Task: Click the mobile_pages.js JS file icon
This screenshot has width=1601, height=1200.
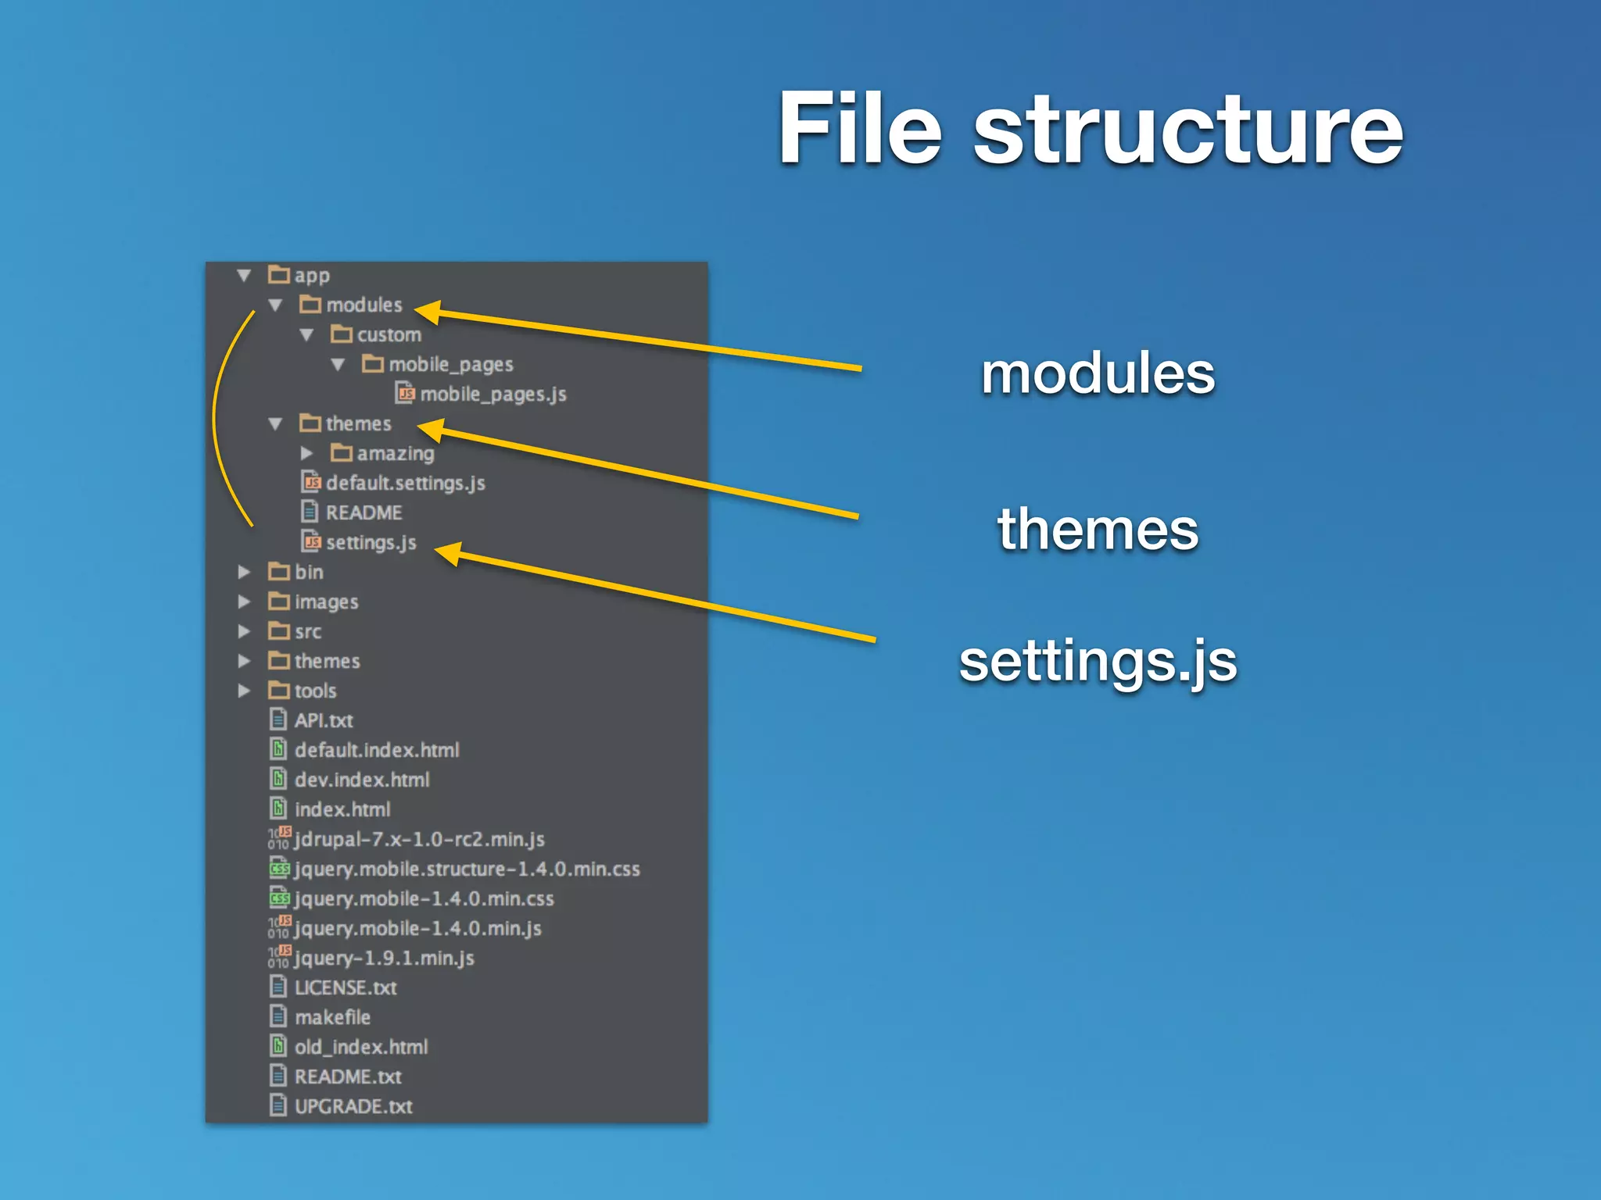Action: 405,392
